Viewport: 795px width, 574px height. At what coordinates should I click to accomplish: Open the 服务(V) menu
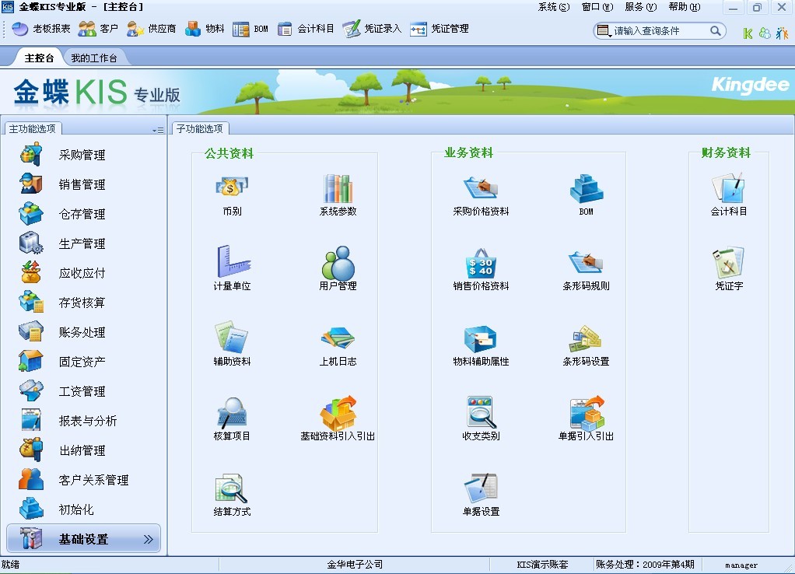pos(641,7)
